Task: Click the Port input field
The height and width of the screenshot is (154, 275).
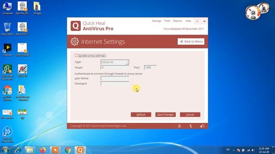Action: [150, 68]
